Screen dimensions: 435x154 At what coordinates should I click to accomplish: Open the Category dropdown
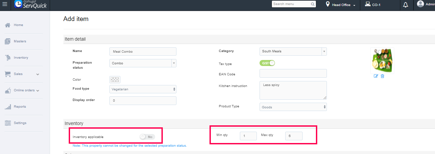(293, 51)
